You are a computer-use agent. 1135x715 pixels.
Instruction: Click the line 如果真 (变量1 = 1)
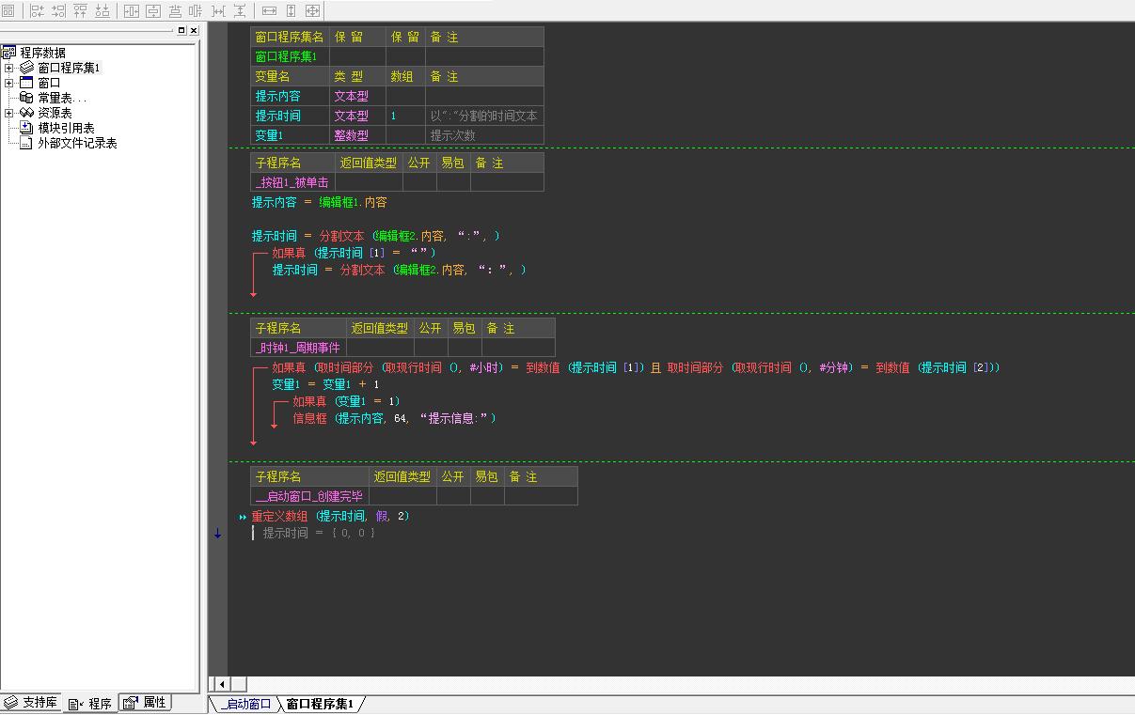pyautogui.click(x=346, y=401)
